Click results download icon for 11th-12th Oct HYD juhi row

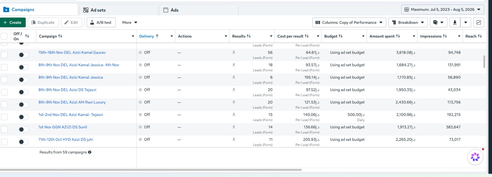234,139
